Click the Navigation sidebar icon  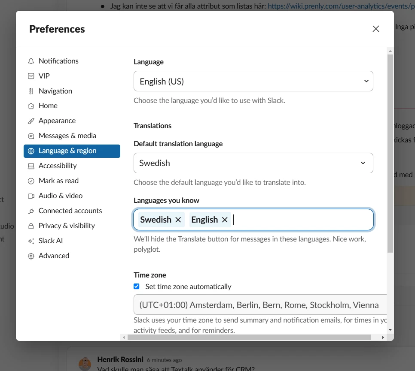point(31,91)
